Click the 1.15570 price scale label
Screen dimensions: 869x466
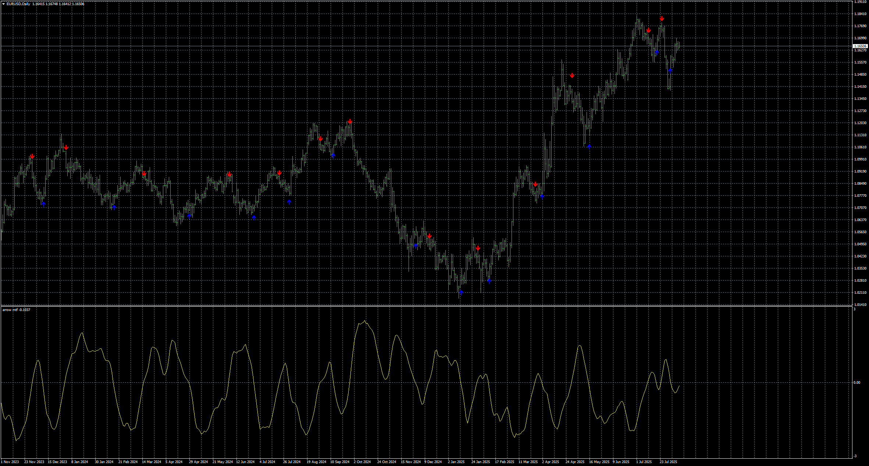point(859,62)
